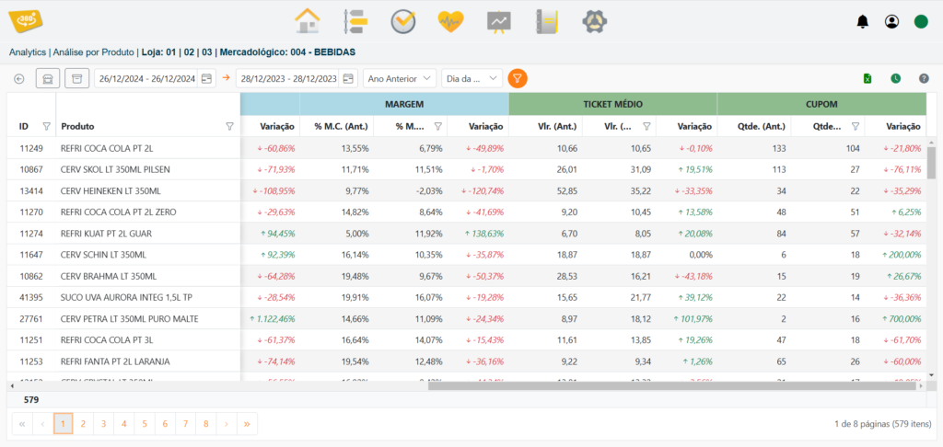Open the help question mark icon
943x447 pixels.
coord(925,79)
